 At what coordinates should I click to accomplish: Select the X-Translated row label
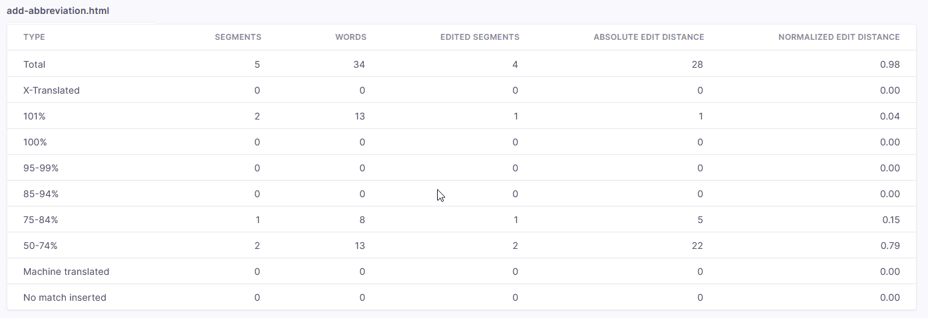(x=51, y=90)
